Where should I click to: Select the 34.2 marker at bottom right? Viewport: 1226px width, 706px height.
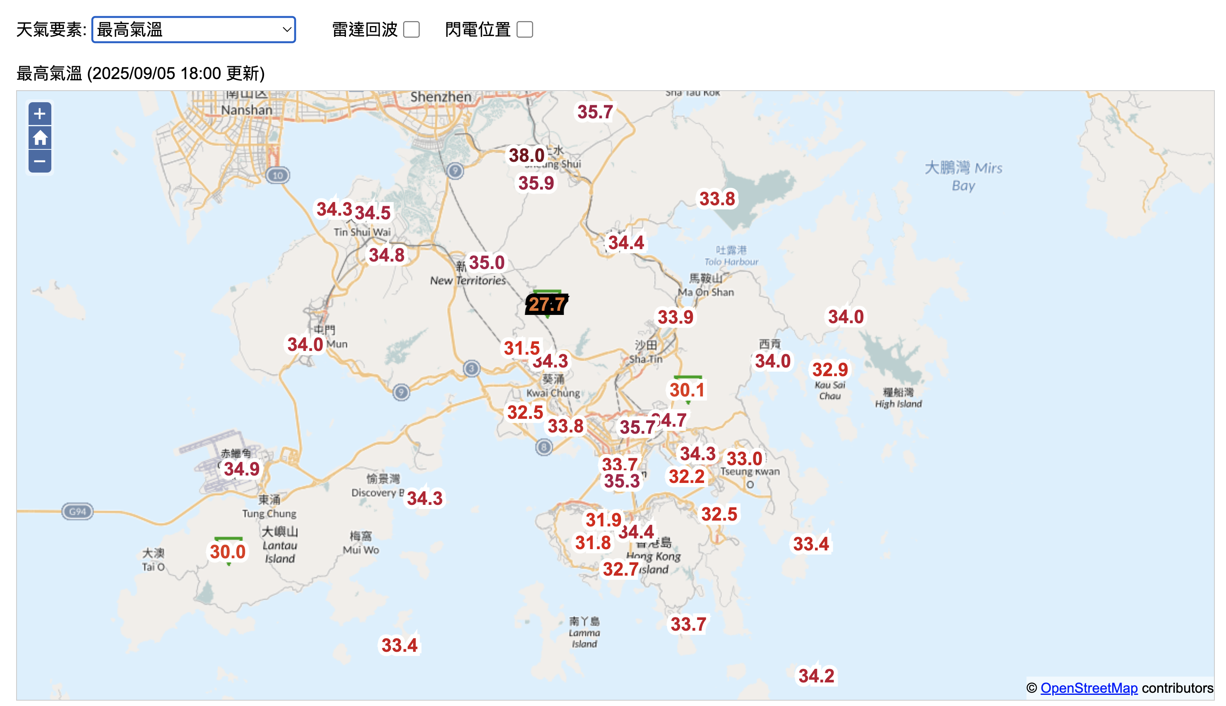coord(816,676)
